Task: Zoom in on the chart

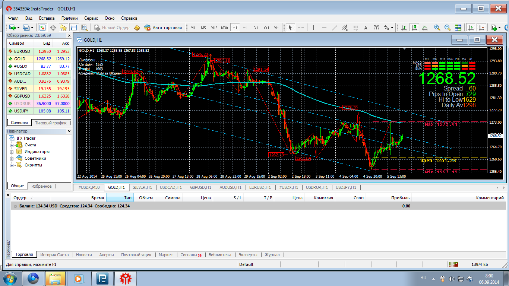Action: (437, 28)
